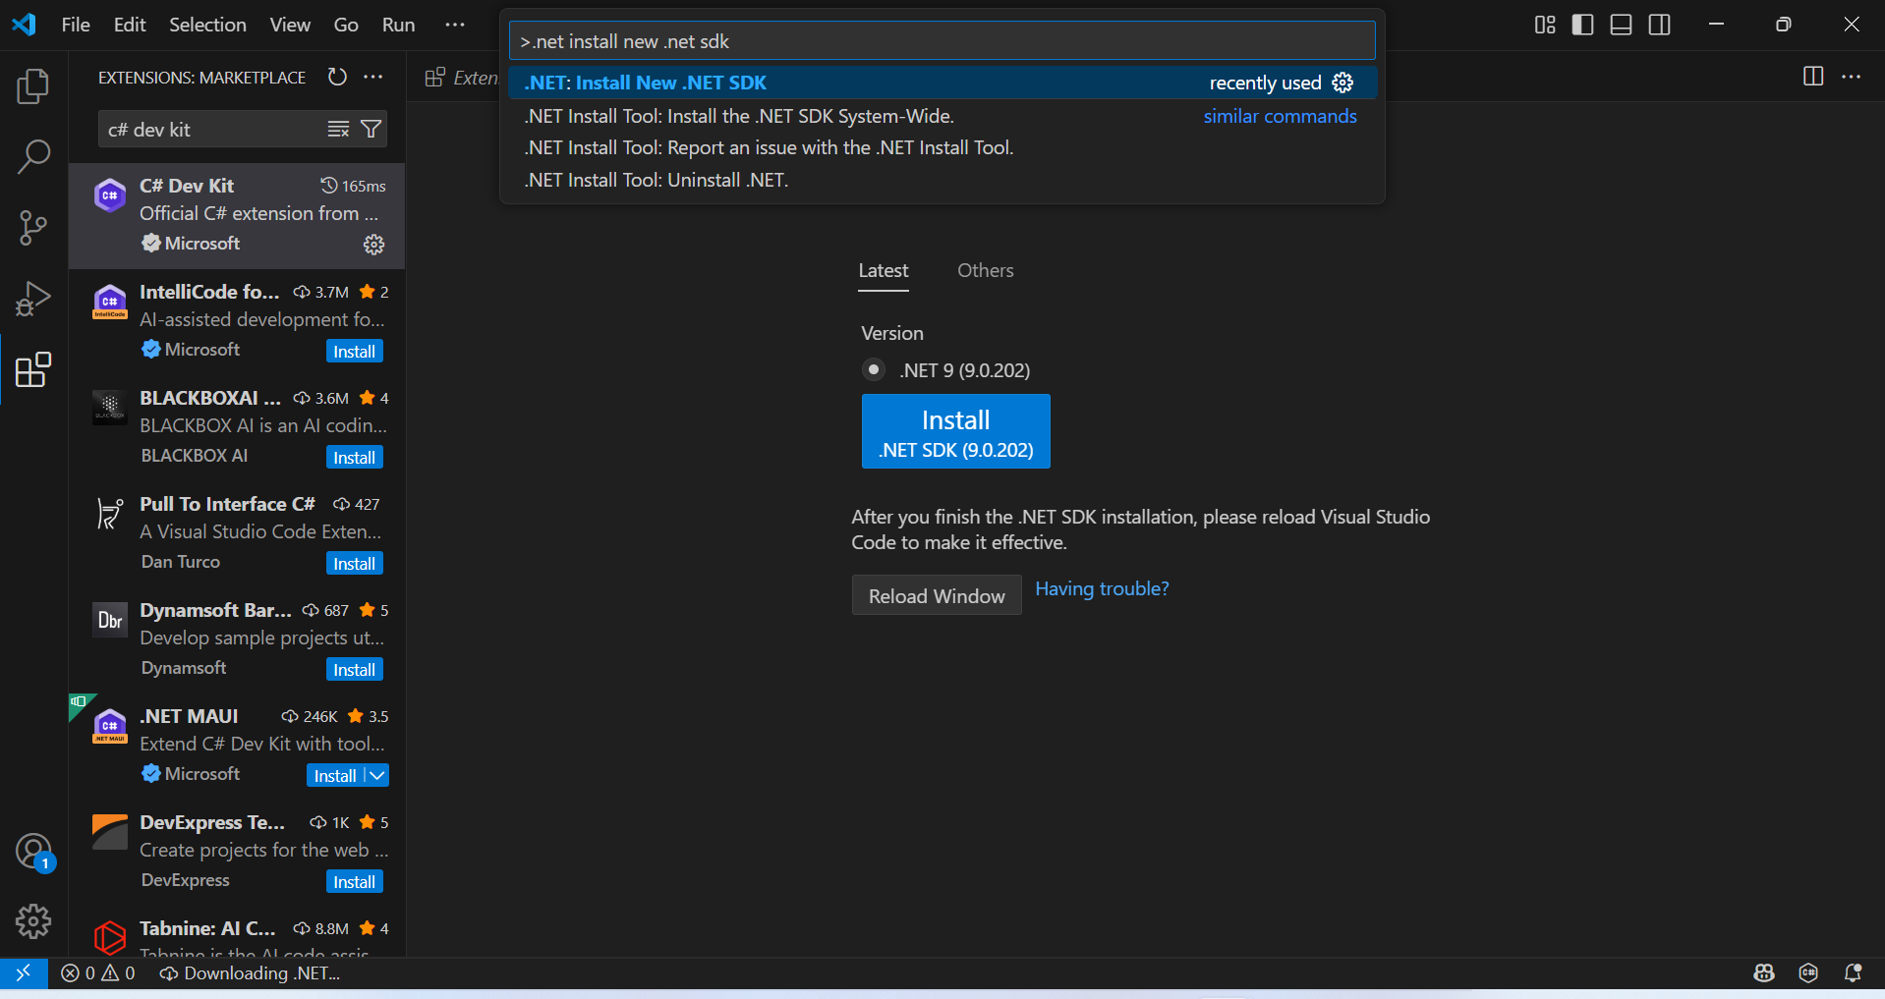Open the File menu
Image resolution: width=1885 pixels, height=999 pixels.
click(76, 25)
